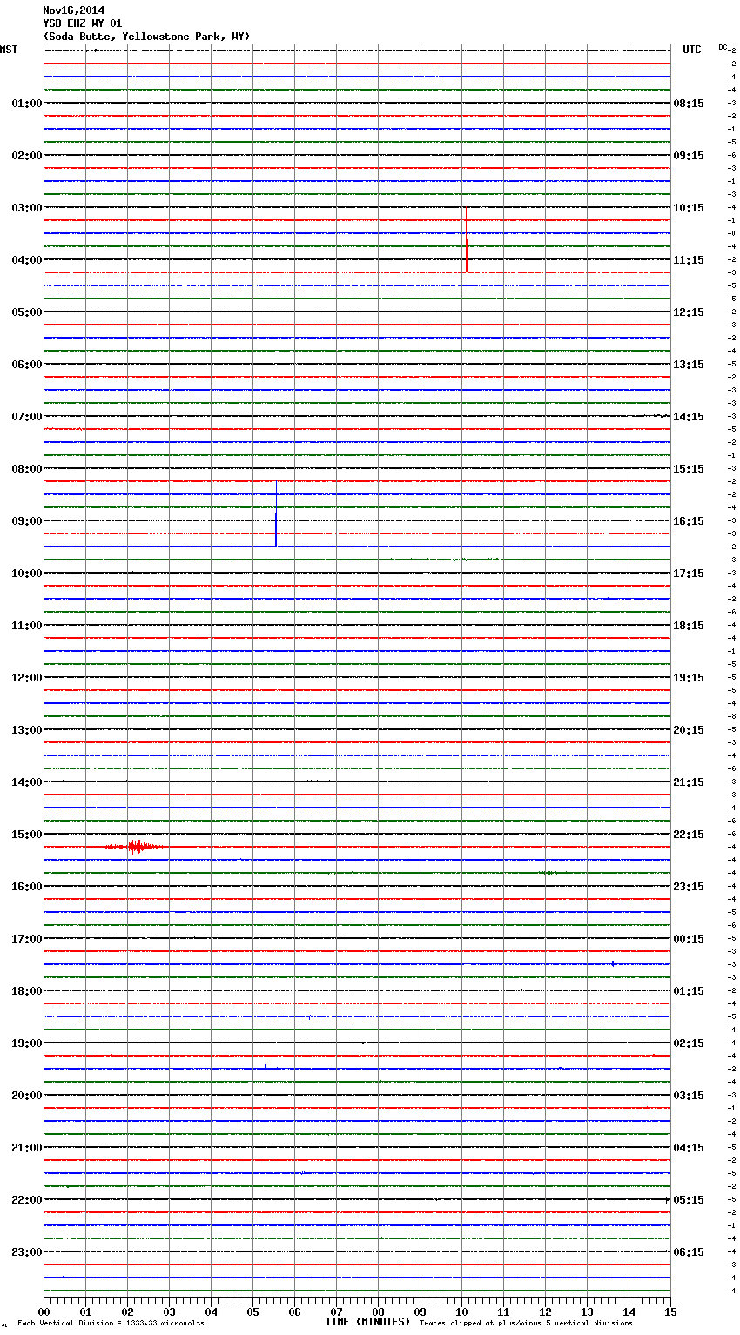Viewport: 740px width, 1335px height.
Task: Click the station code YSB EHZ WY 01
Action: pyautogui.click(x=82, y=23)
